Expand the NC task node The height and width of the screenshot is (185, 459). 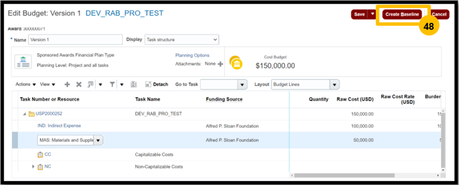(x=33, y=167)
